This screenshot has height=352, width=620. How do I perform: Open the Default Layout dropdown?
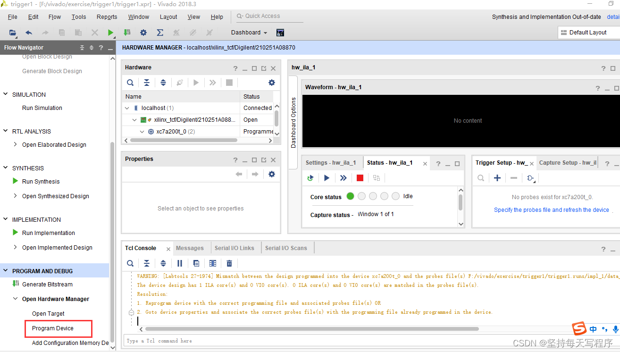pos(589,33)
